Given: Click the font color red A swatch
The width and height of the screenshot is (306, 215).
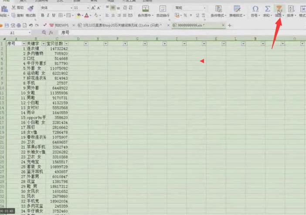Looking at the screenshot, I should 87,15.
